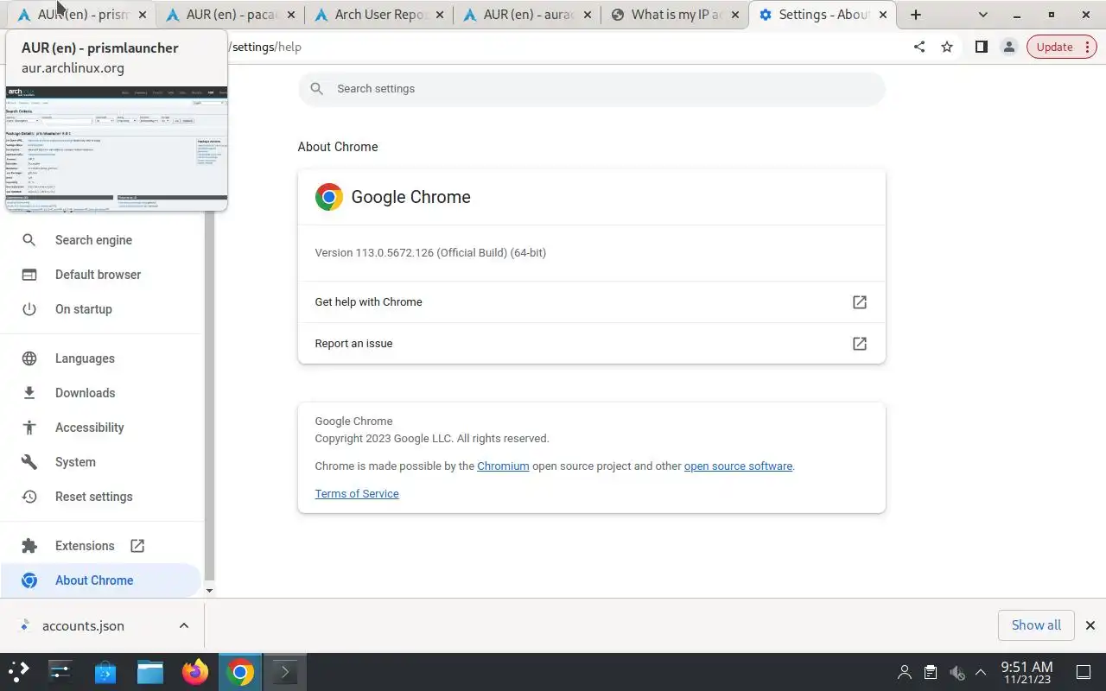Bookmark this page with star icon

pyautogui.click(x=947, y=47)
